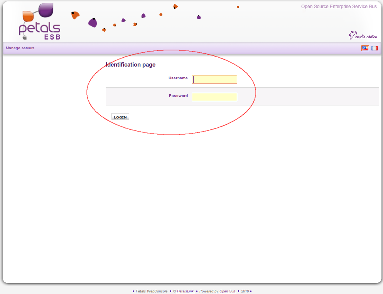Switch language using the US flag

tap(365, 48)
